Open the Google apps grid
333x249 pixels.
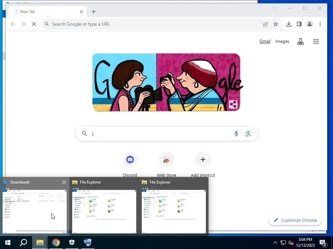[316, 41]
